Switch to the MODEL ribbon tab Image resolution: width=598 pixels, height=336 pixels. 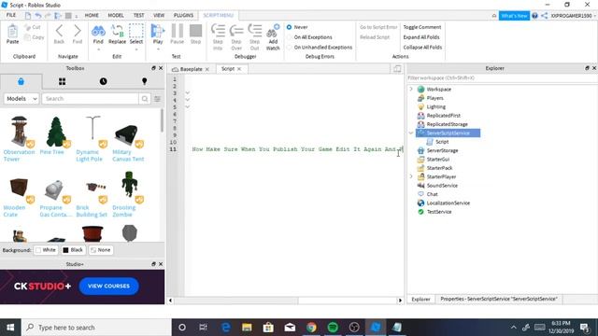click(x=116, y=15)
